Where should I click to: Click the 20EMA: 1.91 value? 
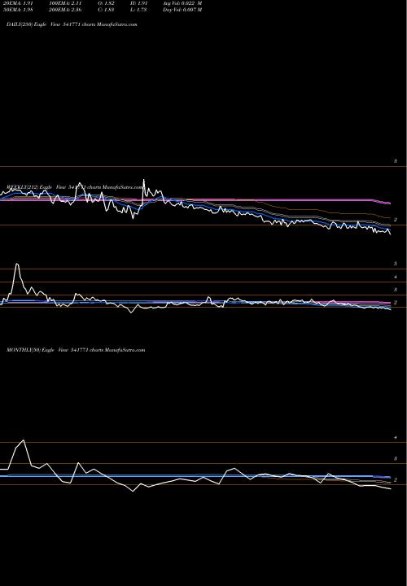click(x=18, y=2)
